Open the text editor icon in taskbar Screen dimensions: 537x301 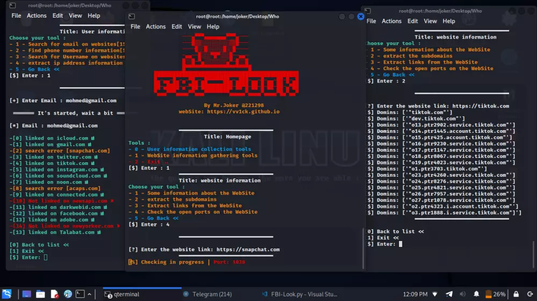[x=54, y=294]
